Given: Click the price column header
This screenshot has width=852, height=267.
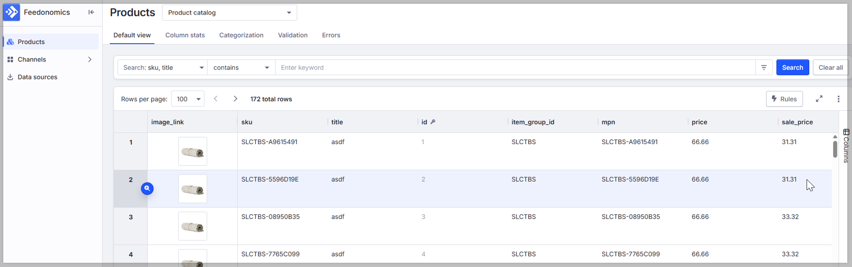Looking at the screenshot, I should pyautogui.click(x=699, y=122).
